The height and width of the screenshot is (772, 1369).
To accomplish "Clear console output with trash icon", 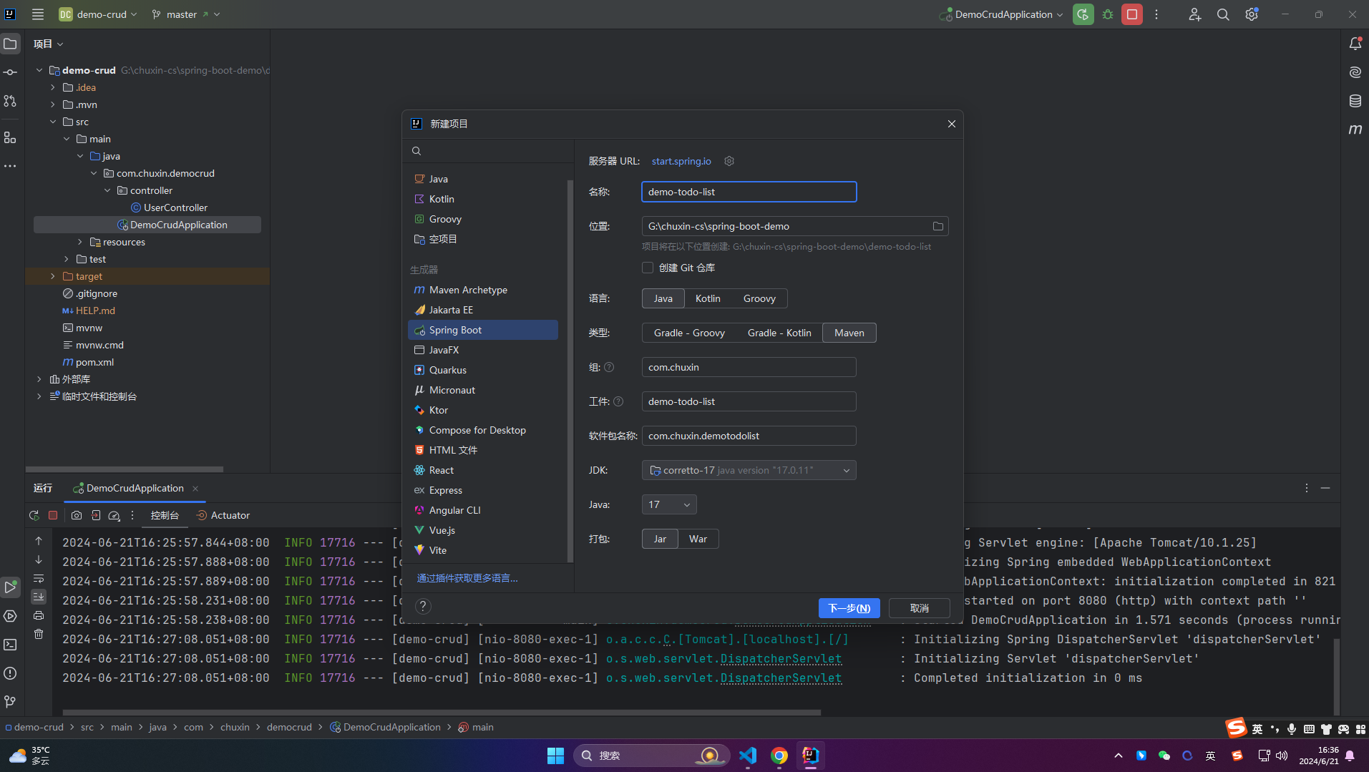I will pyautogui.click(x=39, y=634).
